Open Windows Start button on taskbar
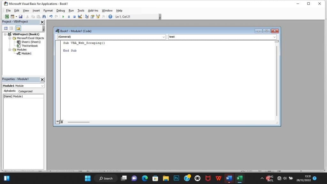 [88, 178]
